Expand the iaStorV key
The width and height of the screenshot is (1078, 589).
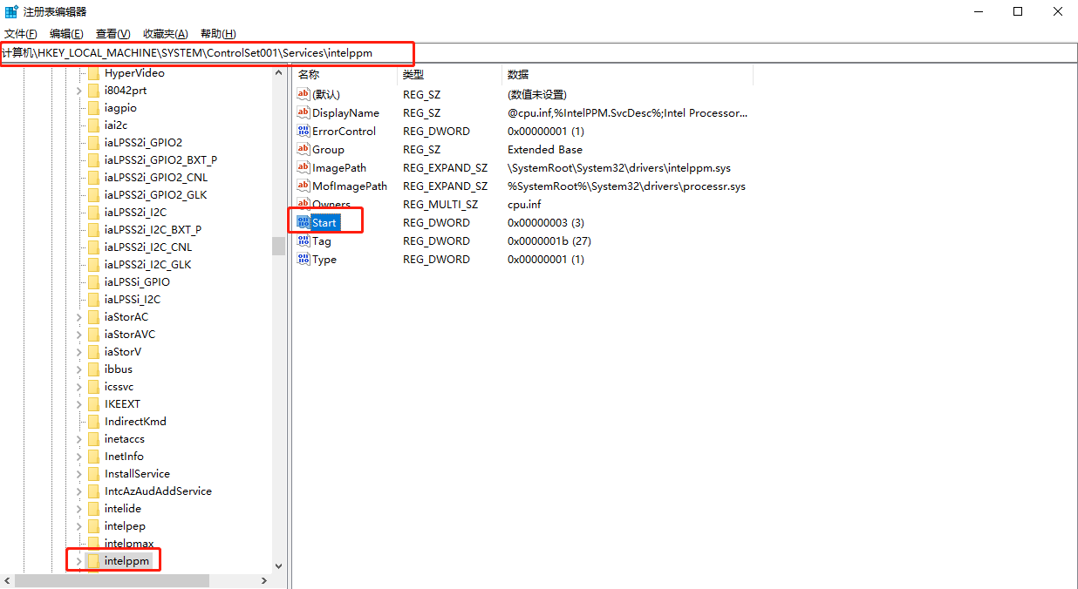pos(79,352)
